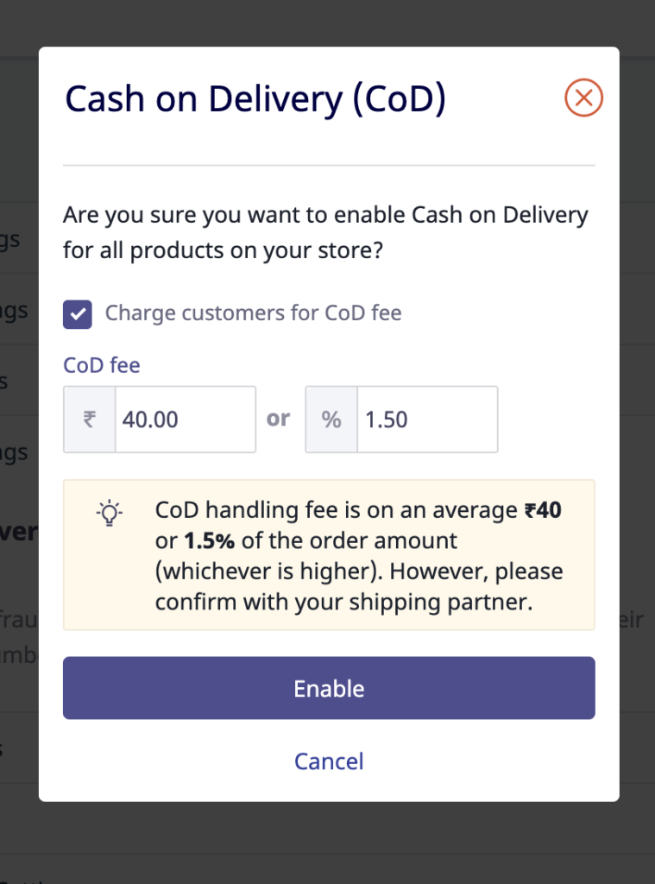Image resolution: width=655 pixels, height=884 pixels.
Task: Cancel enabling Cash on Delivery
Action: click(329, 761)
